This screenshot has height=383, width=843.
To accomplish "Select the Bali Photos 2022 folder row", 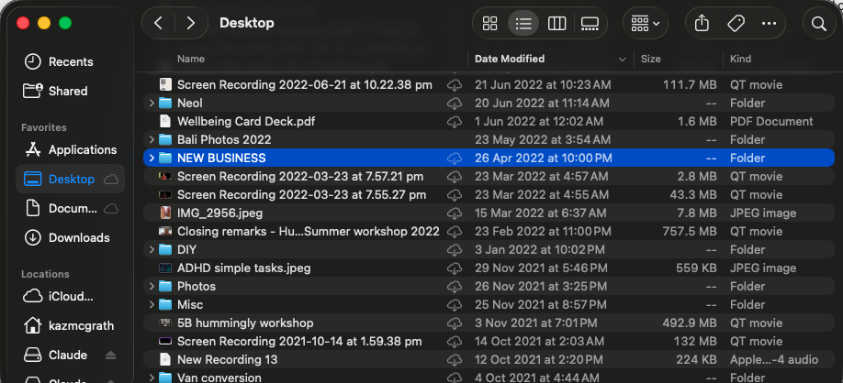I will pyautogui.click(x=489, y=140).
